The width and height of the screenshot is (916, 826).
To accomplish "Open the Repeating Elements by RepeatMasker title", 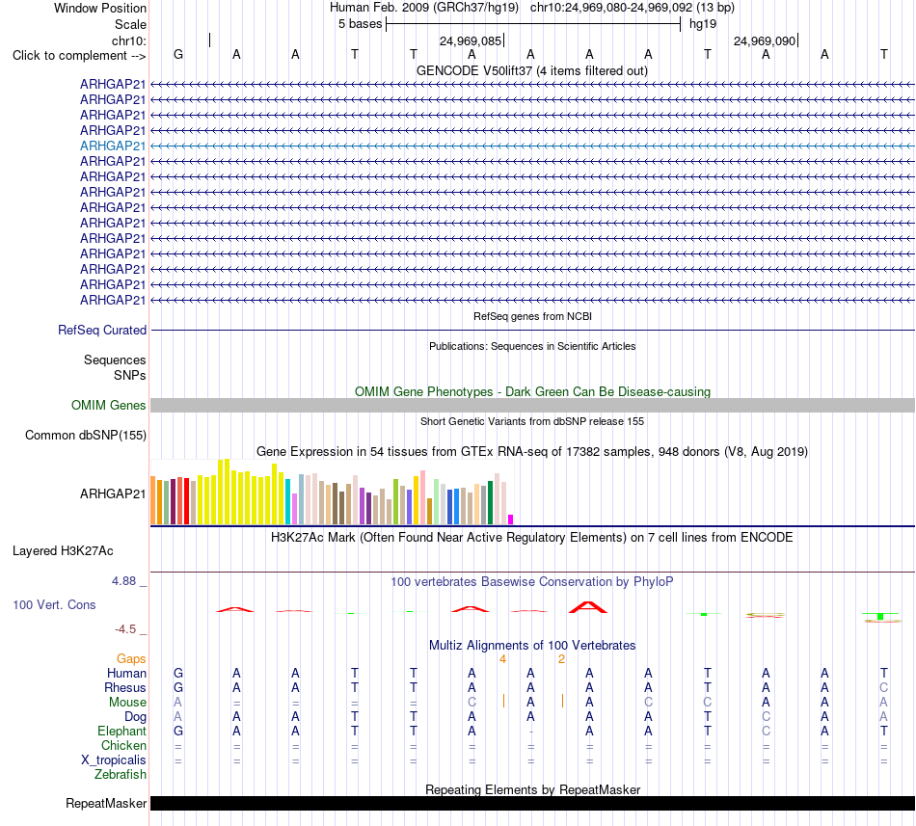I will (x=532, y=789).
